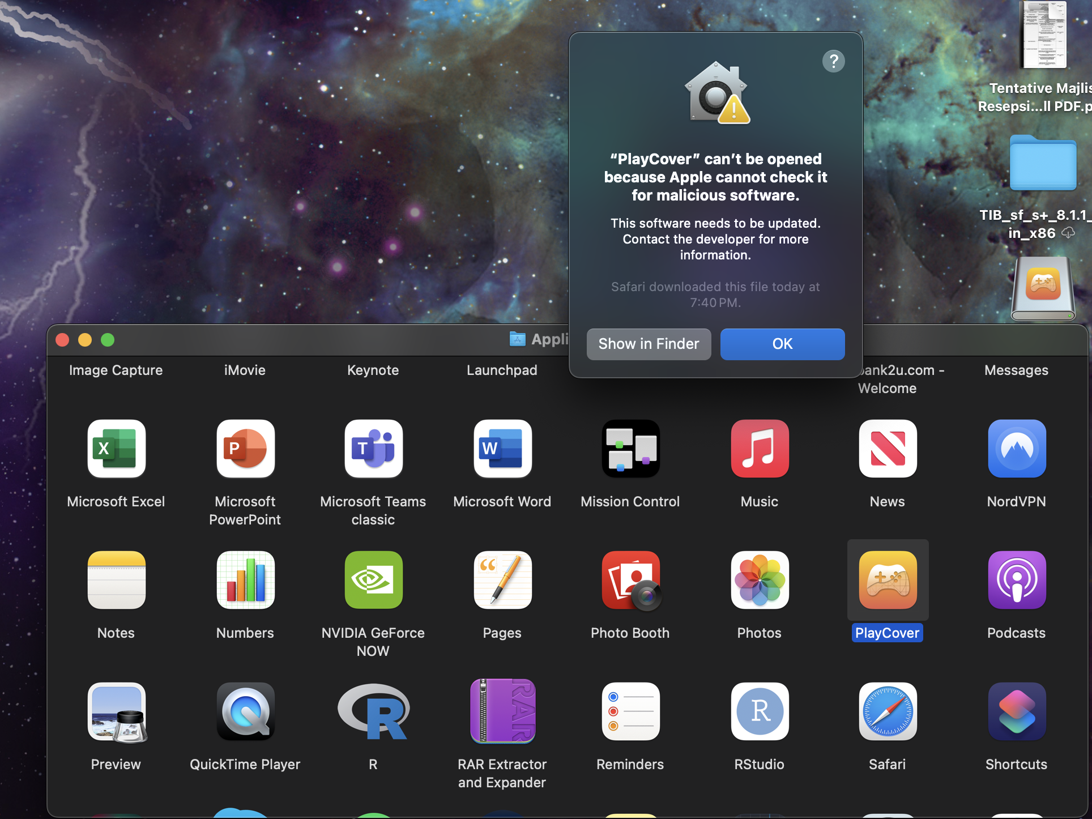Select the RStudio app icon
Image resolution: width=1092 pixels, height=819 pixels.
[759, 711]
